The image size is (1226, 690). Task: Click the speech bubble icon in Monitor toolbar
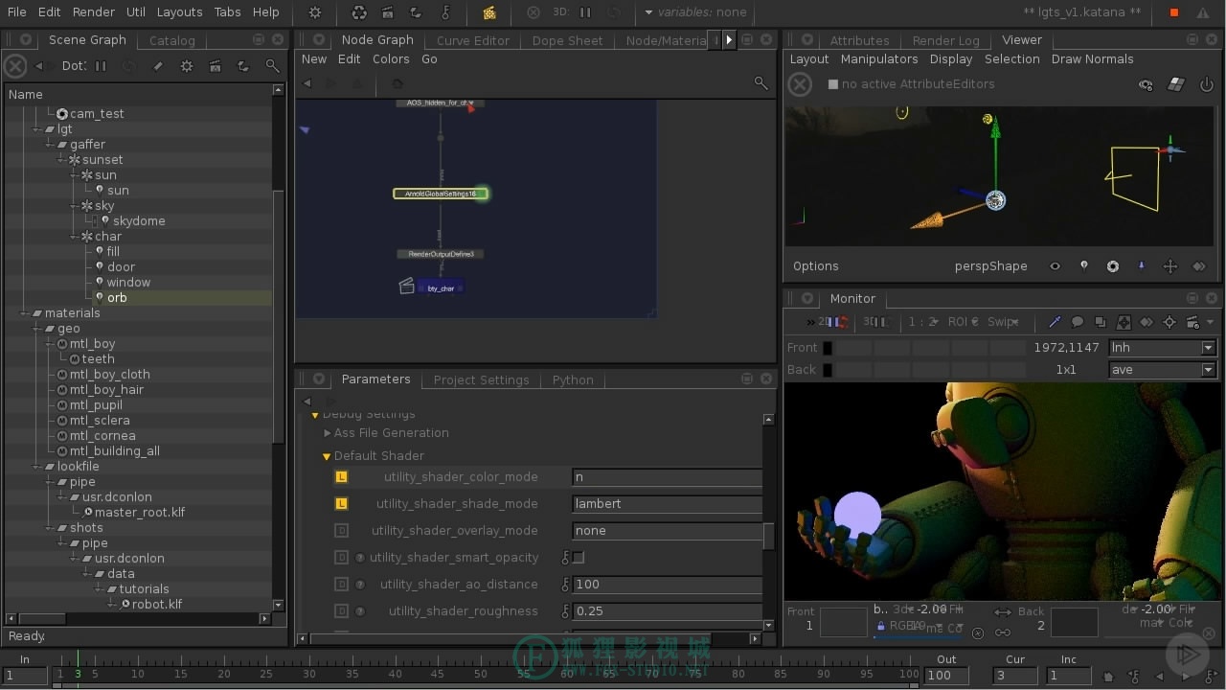click(1078, 322)
